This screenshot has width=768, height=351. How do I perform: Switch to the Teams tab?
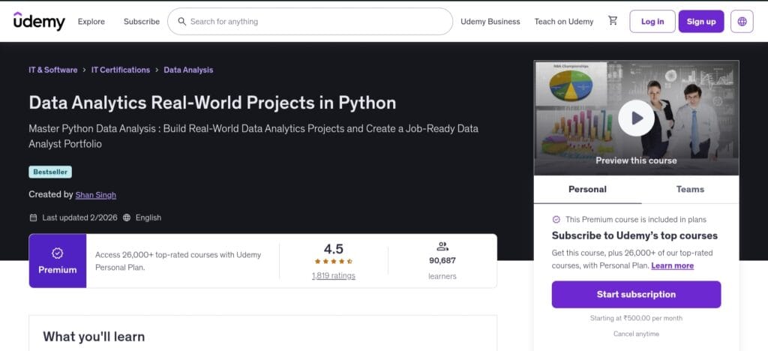pyautogui.click(x=690, y=190)
